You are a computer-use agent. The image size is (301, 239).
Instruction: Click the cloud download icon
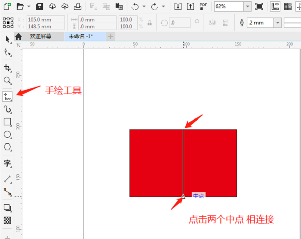click(52, 6)
